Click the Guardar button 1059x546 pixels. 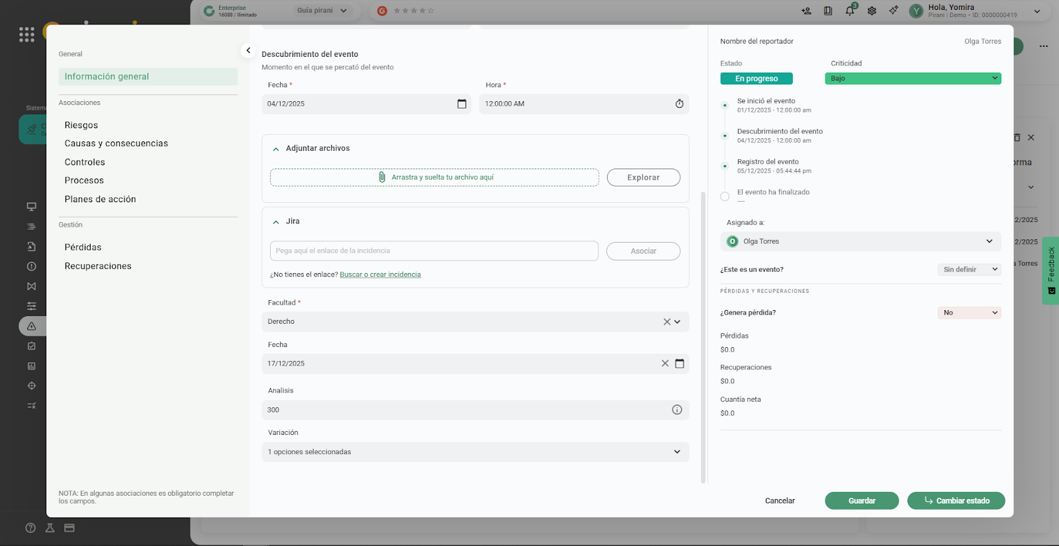pyautogui.click(x=861, y=500)
